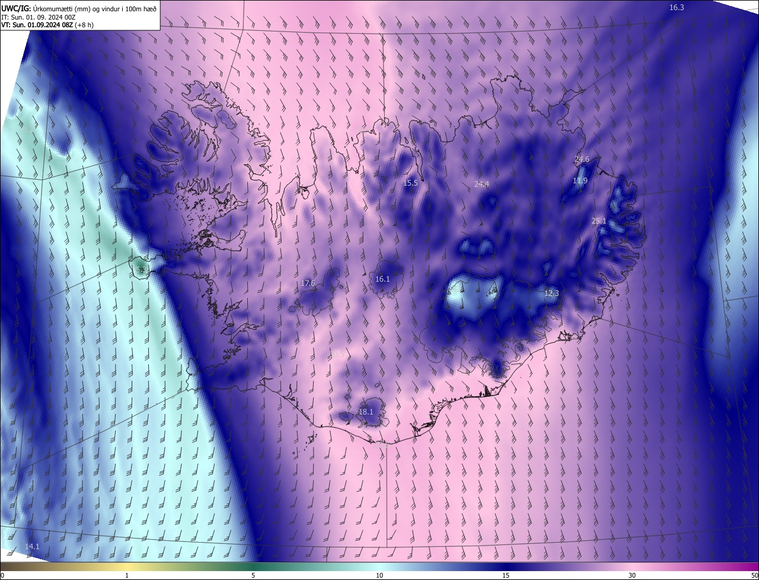Click the valid time line 'VT: Sun. 01.09.2024 08Z (+8 h)'
This screenshot has height=580, width=759.
pyautogui.click(x=47, y=25)
